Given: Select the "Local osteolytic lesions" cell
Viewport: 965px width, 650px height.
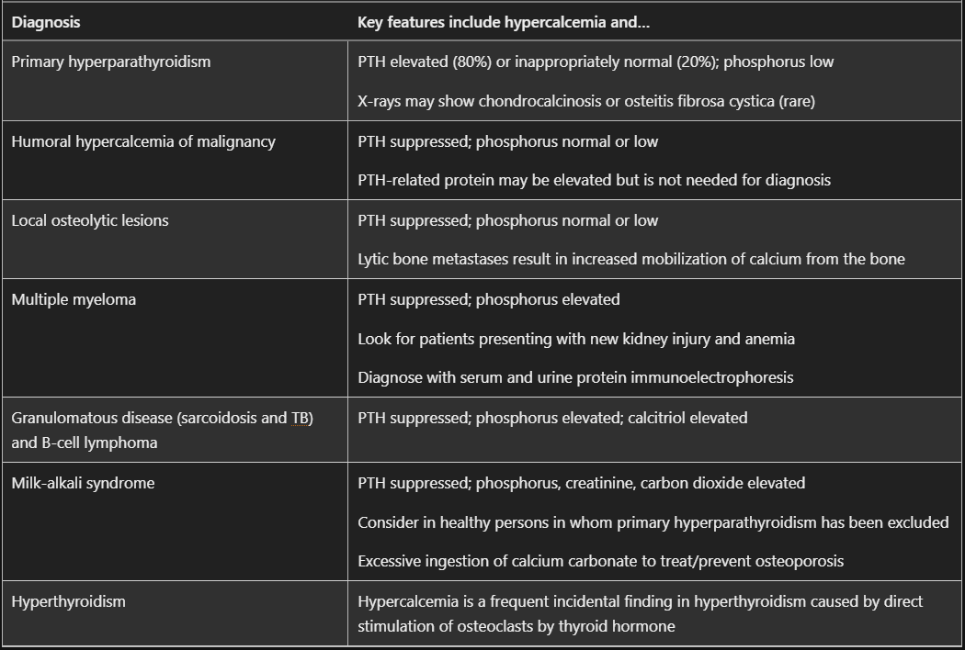Looking at the screenshot, I should 90,220.
